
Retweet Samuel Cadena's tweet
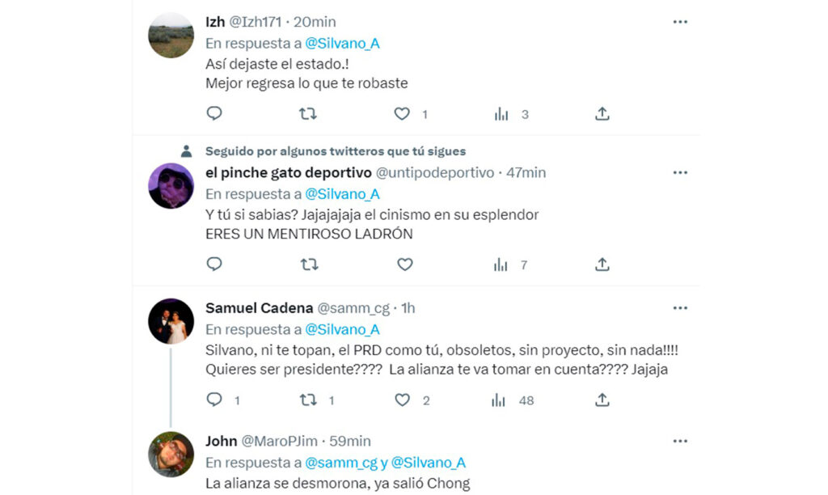[308, 400]
